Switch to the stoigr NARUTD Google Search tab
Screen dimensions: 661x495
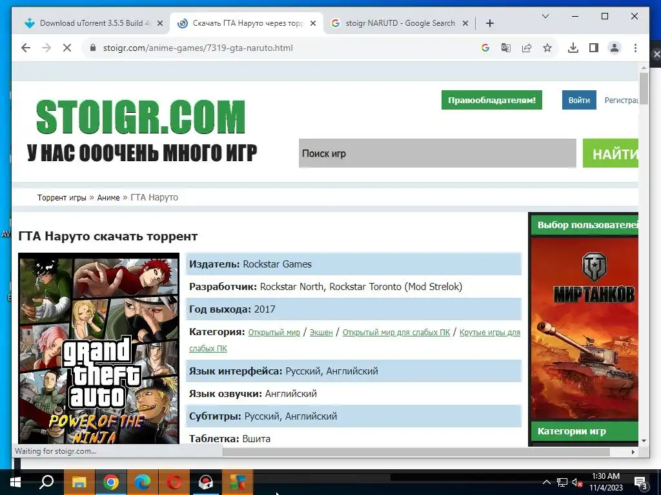coord(400,23)
